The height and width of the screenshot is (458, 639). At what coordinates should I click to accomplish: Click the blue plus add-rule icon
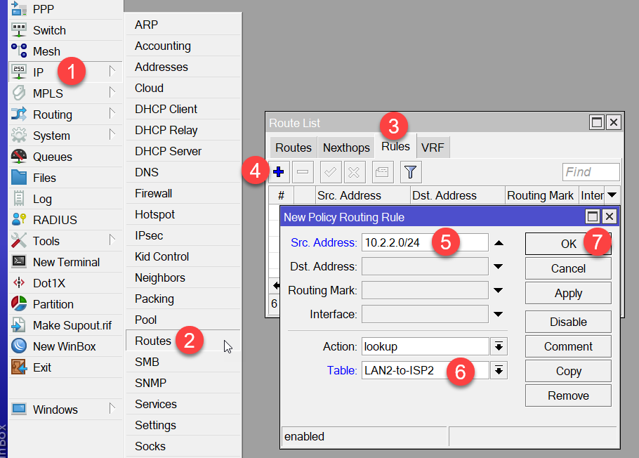[279, 171]
